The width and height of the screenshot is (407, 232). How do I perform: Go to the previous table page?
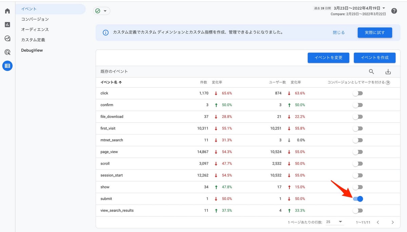[378, 222]
